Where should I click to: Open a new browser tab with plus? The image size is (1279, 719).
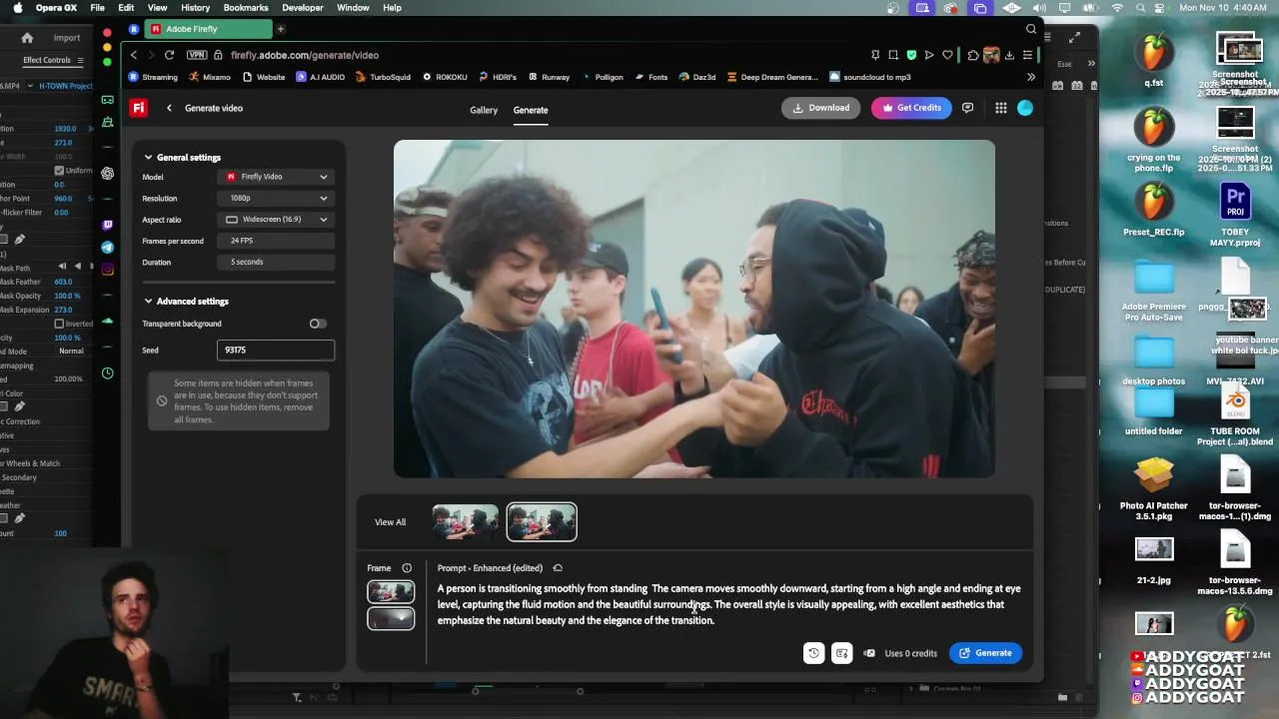(x=281, y=29)
